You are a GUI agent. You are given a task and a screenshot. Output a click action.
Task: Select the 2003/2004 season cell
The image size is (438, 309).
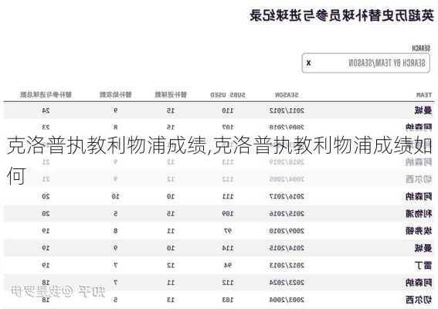point(287,300)
